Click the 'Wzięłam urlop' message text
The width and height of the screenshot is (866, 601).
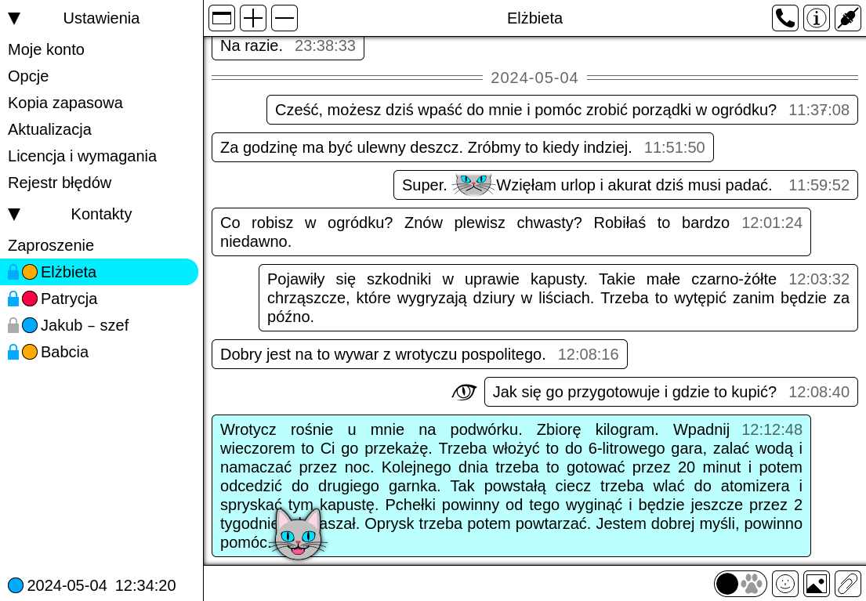(x=634, y=185)
